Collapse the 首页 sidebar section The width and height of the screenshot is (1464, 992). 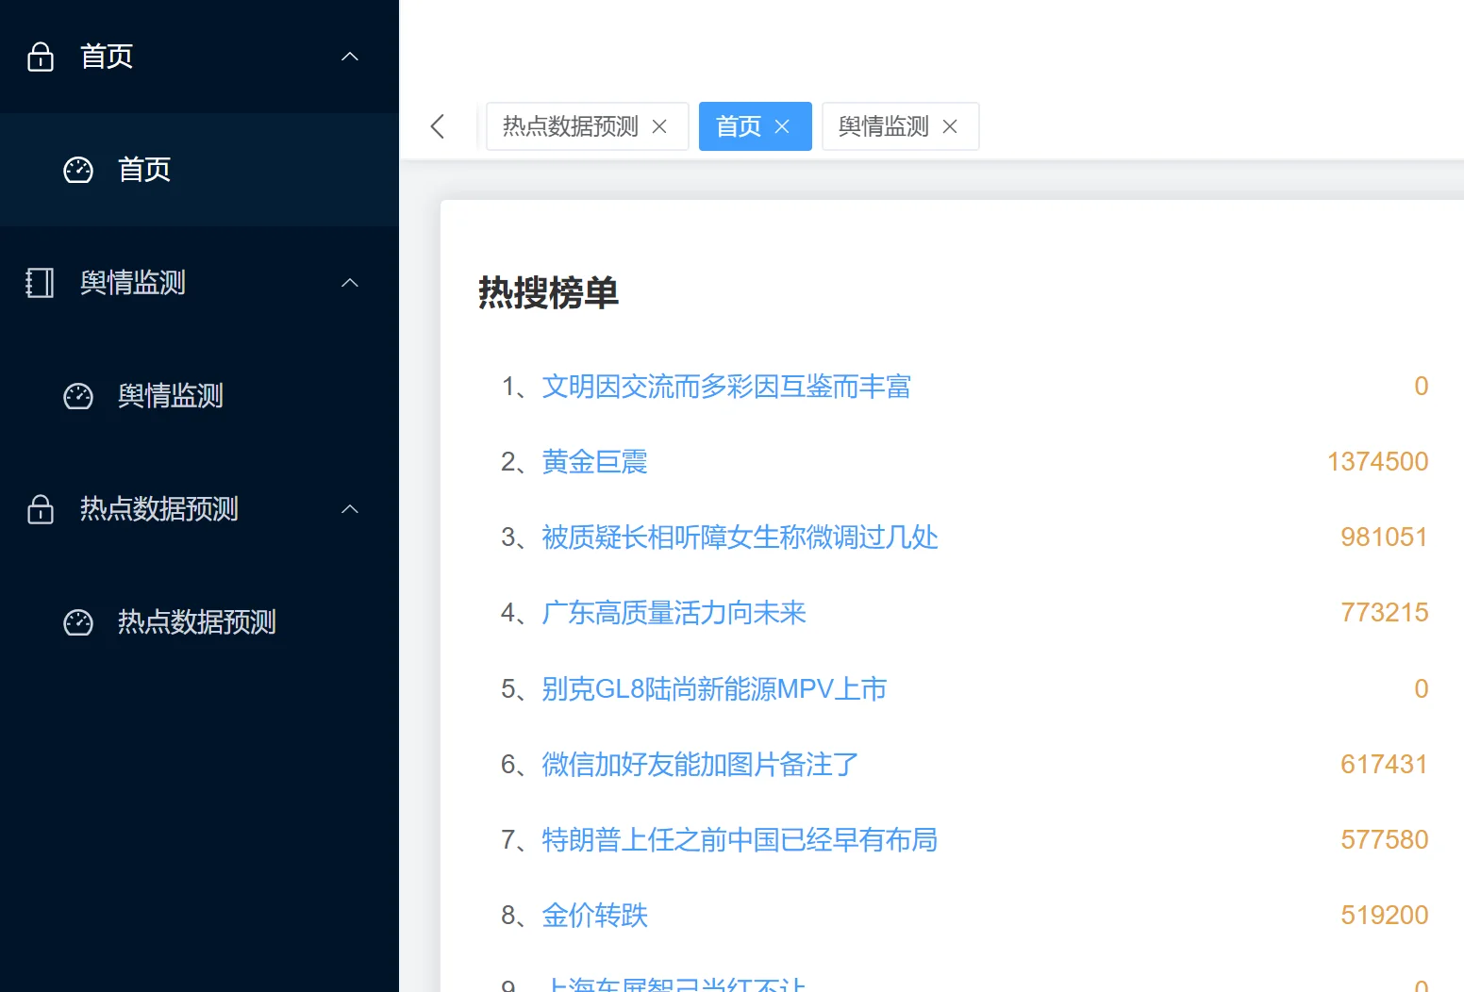tap(350, 57)
